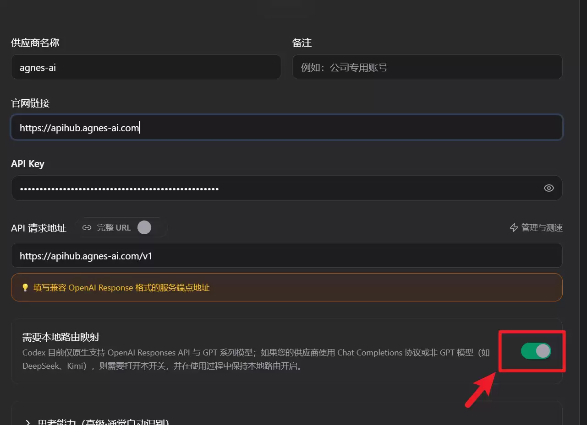The width and height of the screenshot is (587, 425).
Task: Click the API 请求地址 field
Action: 287,255
